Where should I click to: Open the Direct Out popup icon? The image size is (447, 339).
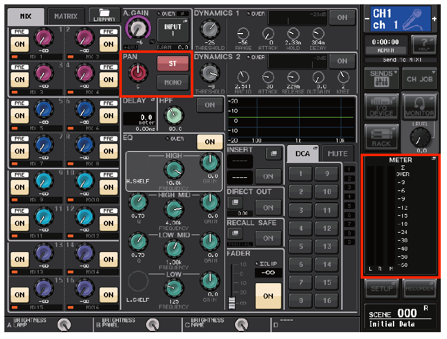[x=235, y=202]
